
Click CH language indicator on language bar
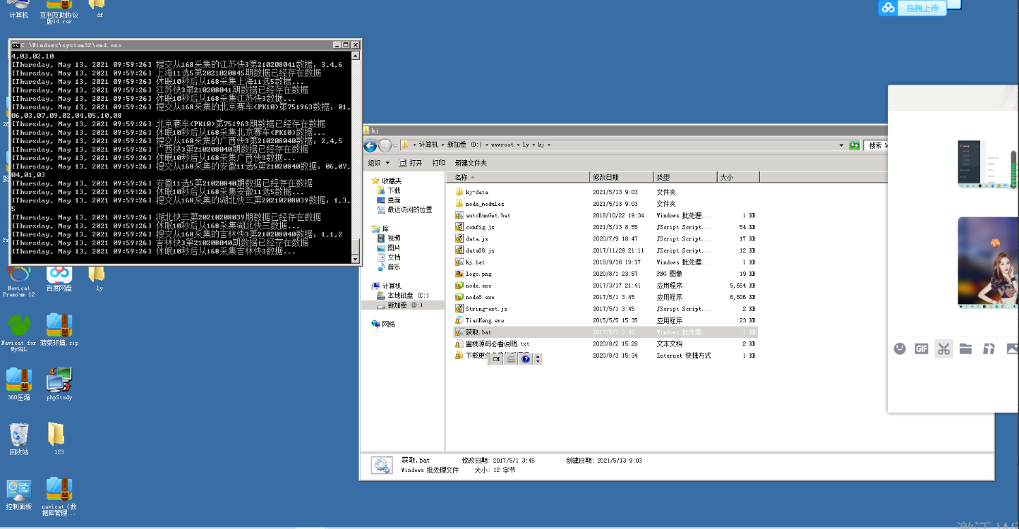pos(496,359)
